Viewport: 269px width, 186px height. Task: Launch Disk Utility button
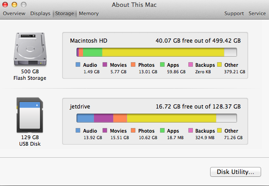coord(236,172)
